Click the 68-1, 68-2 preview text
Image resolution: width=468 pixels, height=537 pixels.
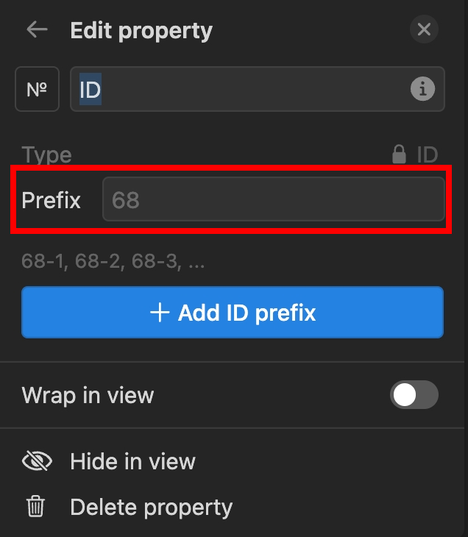pos(113,261)
